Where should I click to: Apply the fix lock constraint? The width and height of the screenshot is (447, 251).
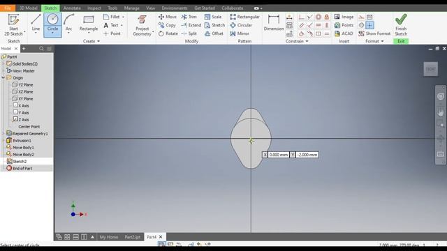point(327,17)
